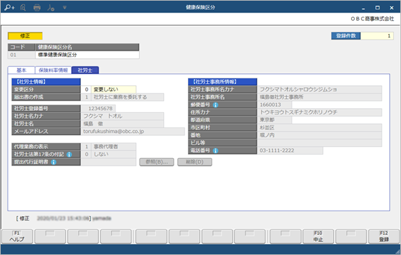The height and width of the screenshot is (255, 401).
Task: Click info icon next to 提出代行証明書
Action: pos(53,162)
